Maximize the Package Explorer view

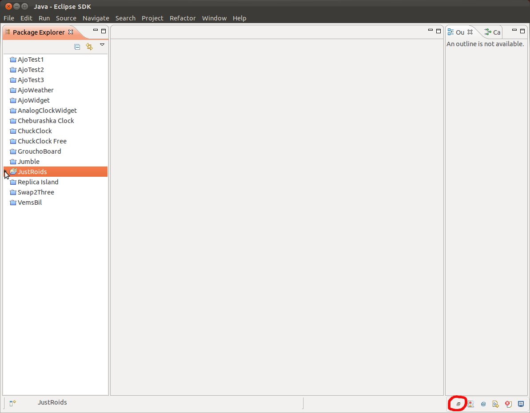pyautogui.click(x=104, y=31)
